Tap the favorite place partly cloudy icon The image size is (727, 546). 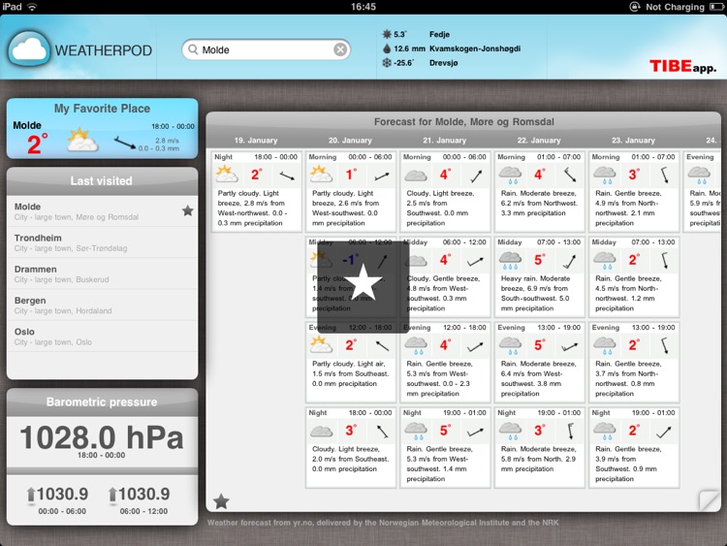pos(82,141)
